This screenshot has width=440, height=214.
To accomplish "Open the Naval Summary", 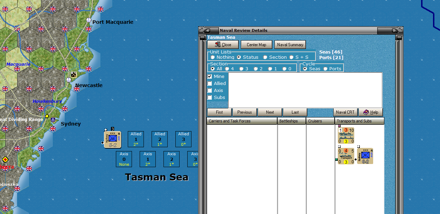I will tap(290, 44).
